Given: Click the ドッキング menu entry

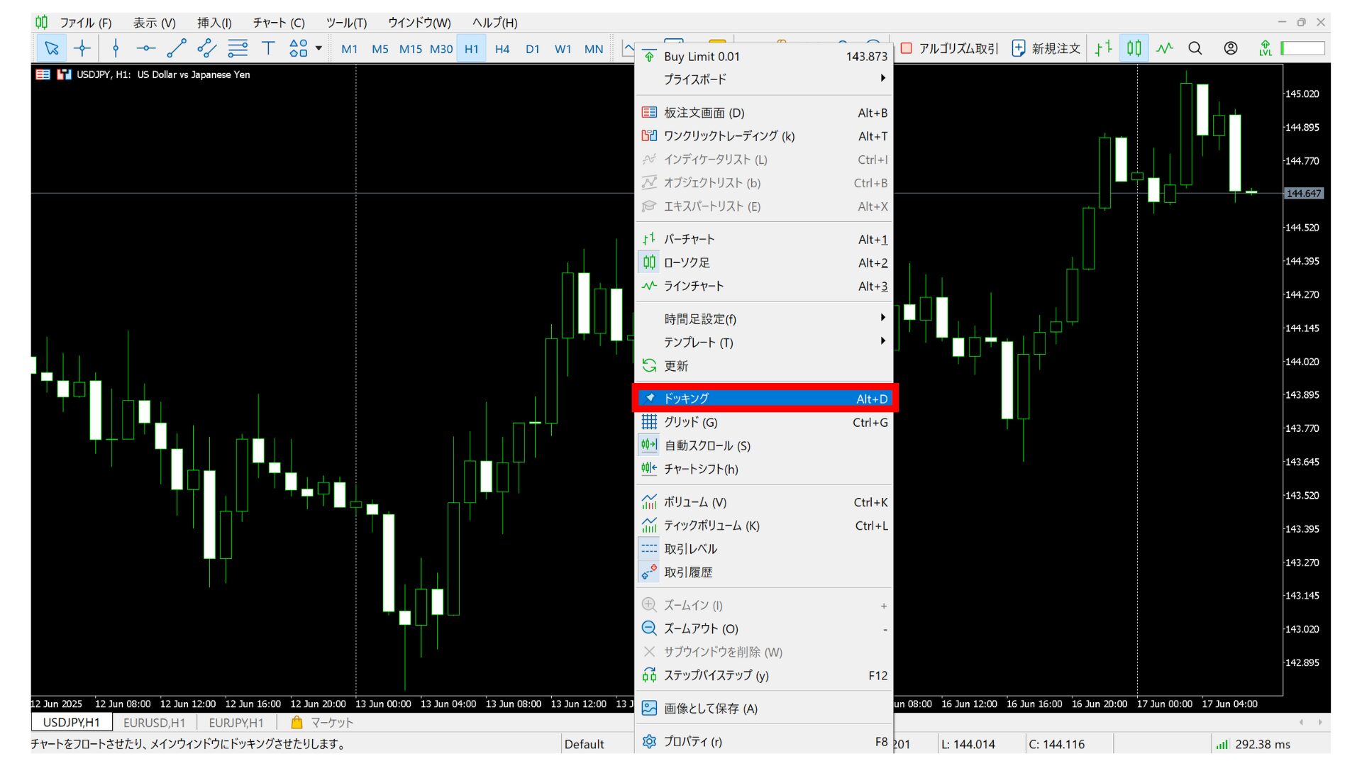Looking at the screenshot, I should [x=763, y=399].
